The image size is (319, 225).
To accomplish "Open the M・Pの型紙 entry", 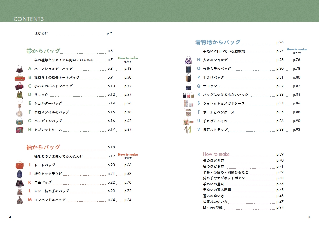I will (213, 208).
